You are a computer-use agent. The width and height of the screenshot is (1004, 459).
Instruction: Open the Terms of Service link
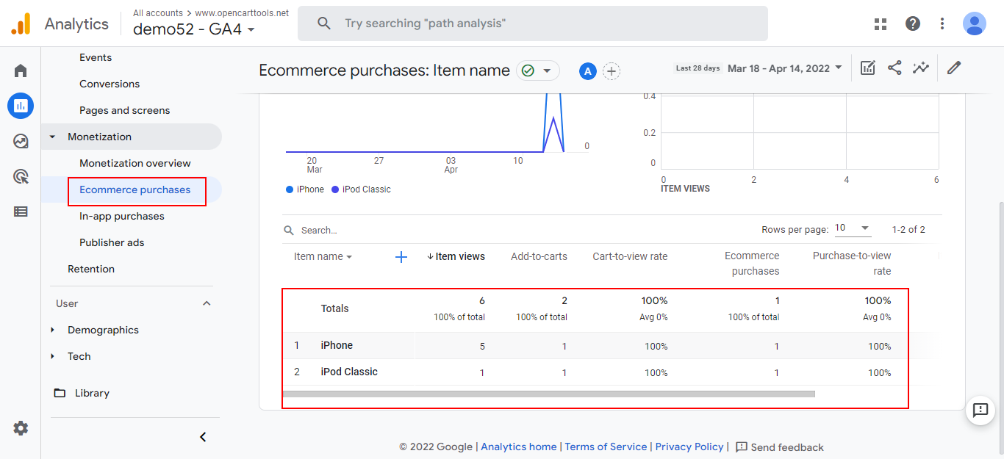point(606,447)
